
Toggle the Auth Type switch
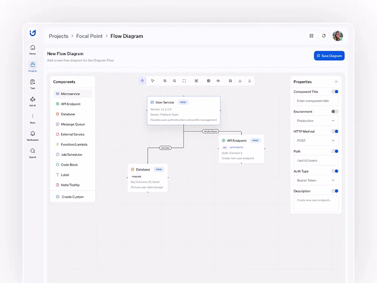pyautogui.click(x=335, y=171)
